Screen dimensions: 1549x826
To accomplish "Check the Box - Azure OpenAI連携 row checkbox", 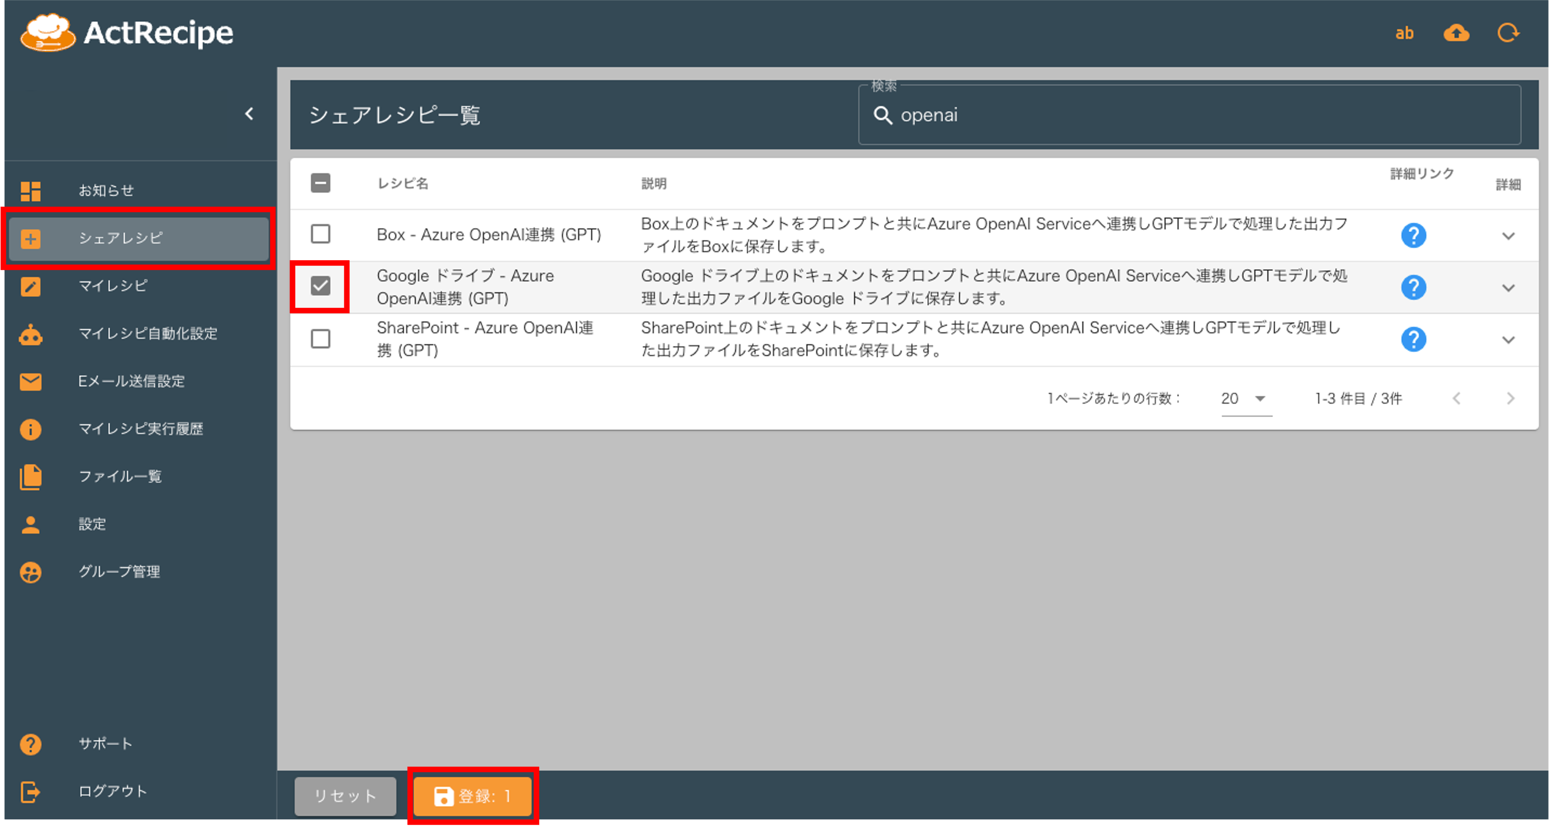I will tap(321, 234).
